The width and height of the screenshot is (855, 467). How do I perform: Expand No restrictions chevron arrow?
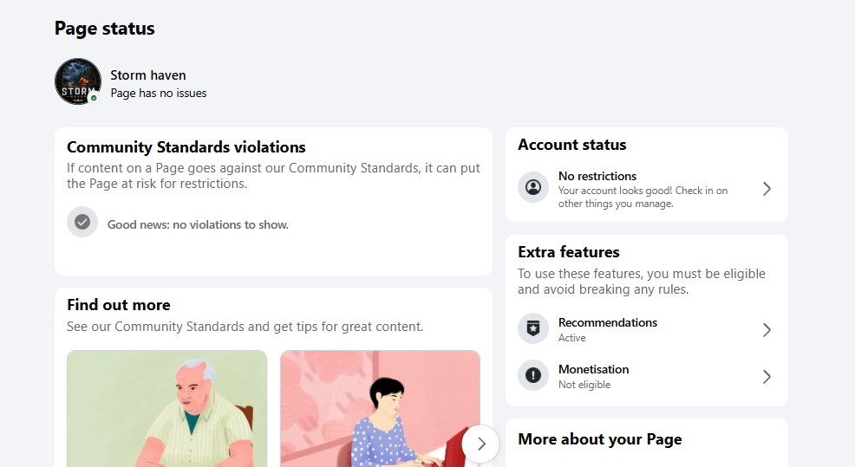click(767, 189)
